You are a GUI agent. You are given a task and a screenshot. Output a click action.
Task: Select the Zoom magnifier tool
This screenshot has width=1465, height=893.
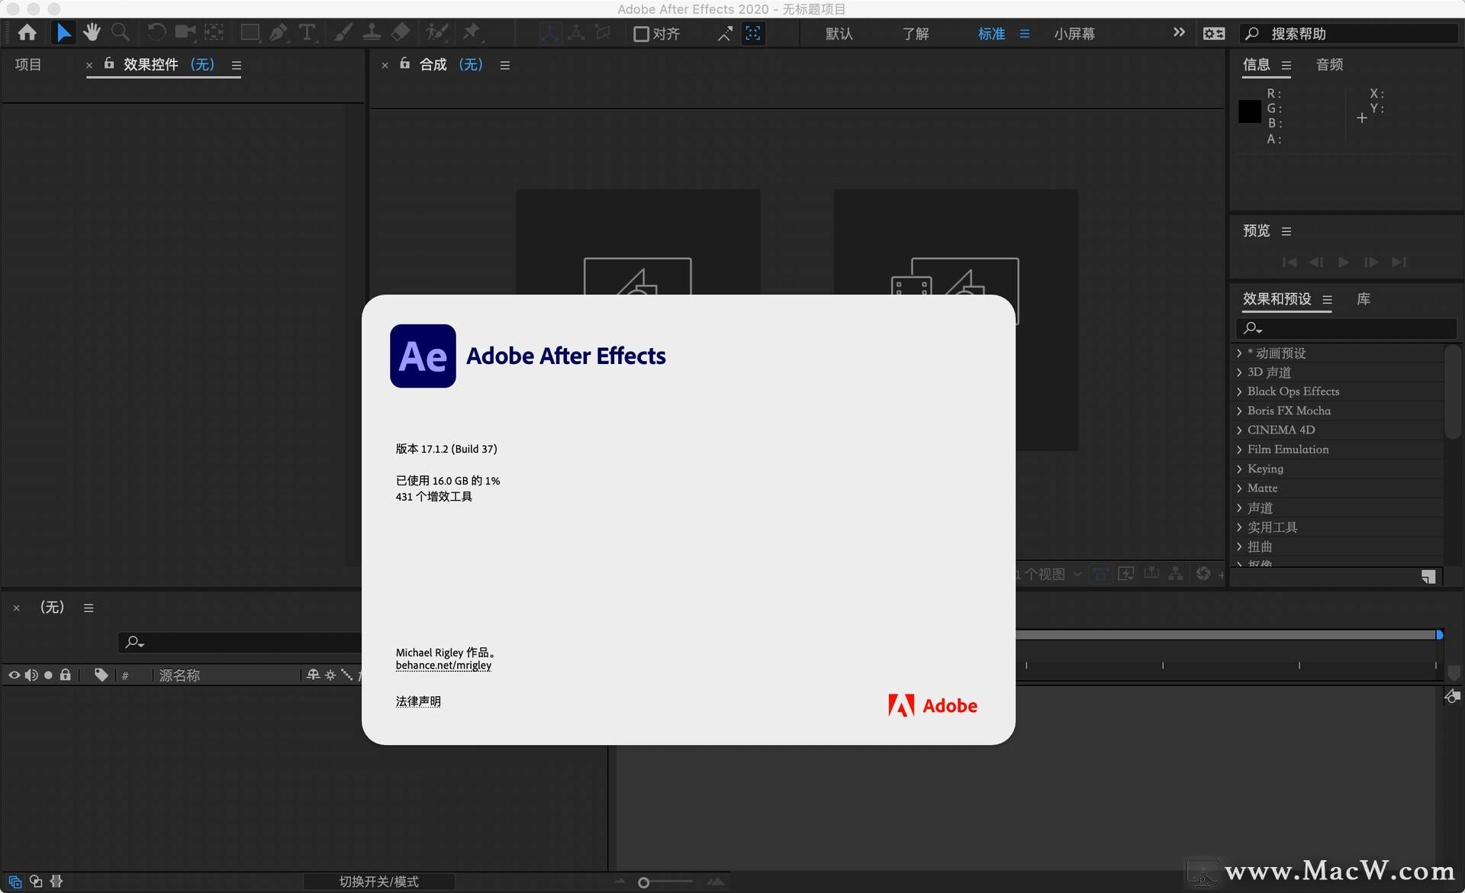click(x=120, y=33)
